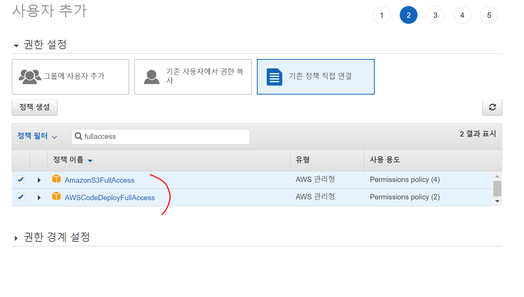Image resolution: width=524 pixels, height=297 pixels.
Task: Collapse the 권한 설정 section
Action: tap(16, 46)
